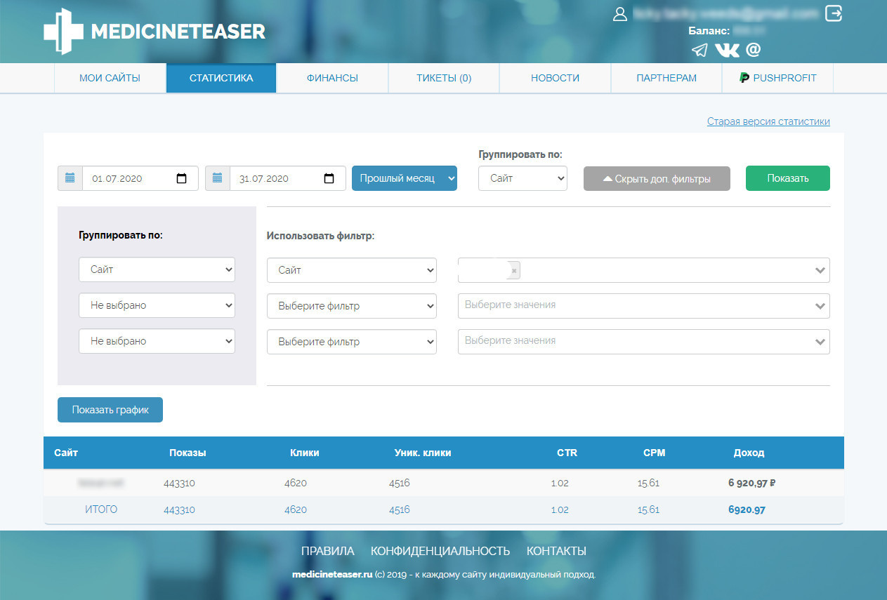Click the CPM column header

654,453
